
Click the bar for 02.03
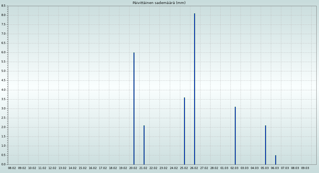235,135
